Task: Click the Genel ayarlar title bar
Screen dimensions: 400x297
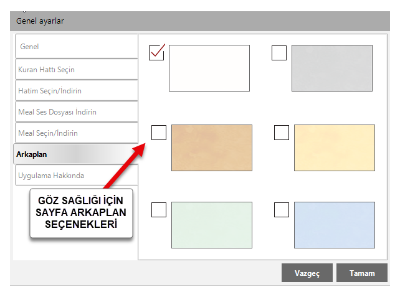Action: tap(200, 21)
